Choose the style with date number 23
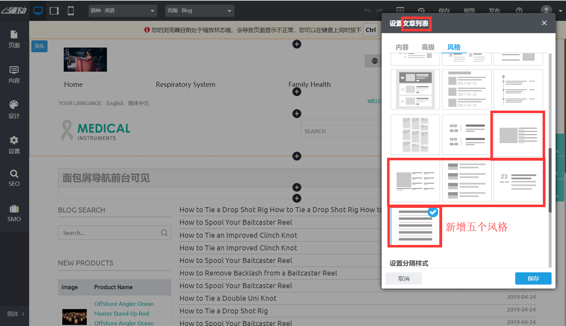 click(518, 181)
